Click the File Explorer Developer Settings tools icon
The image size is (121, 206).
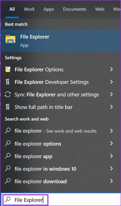(x=8, y=82)
